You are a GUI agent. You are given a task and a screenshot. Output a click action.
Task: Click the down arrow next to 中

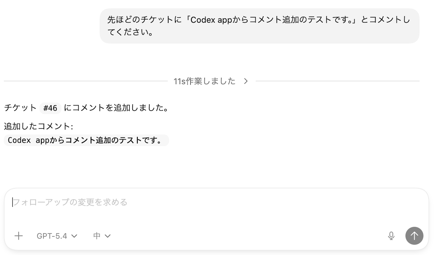[108, 236]
